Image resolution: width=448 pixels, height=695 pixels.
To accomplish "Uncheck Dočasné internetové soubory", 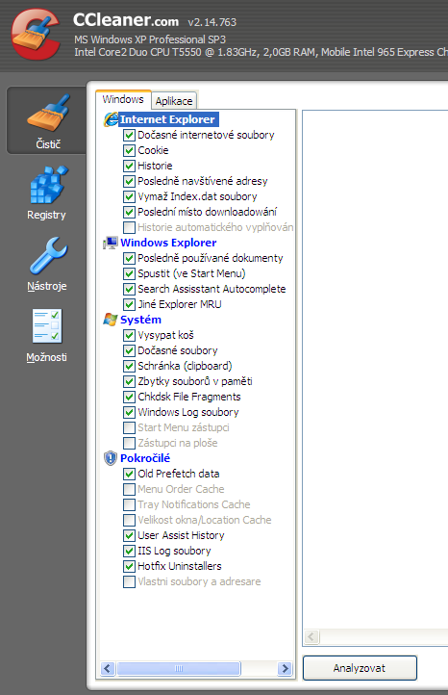I will [129, 135].
